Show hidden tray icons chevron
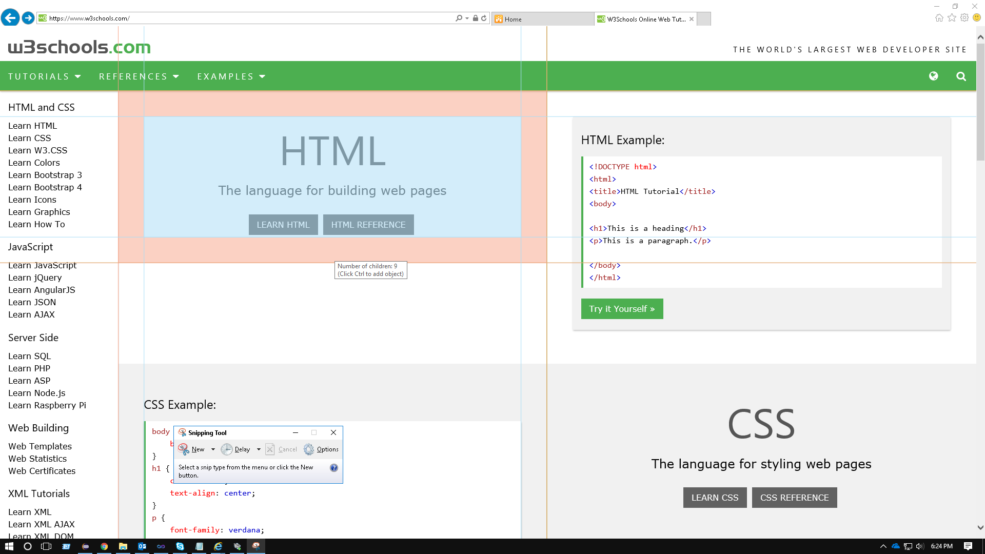 883,546
